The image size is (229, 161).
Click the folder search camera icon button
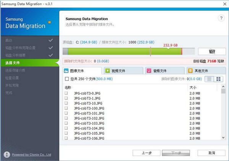(212, 52)
